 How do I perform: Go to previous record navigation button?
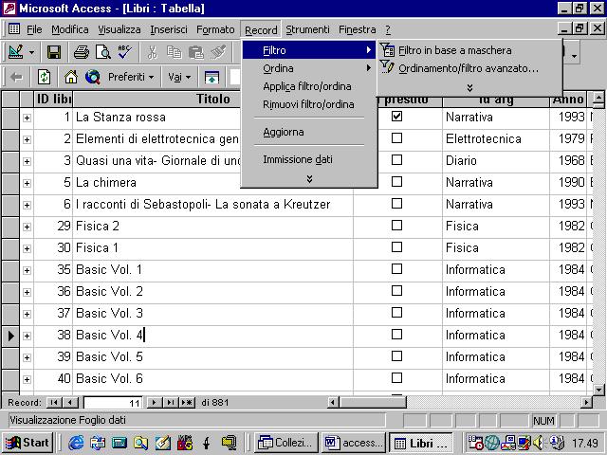click(70, 402)
